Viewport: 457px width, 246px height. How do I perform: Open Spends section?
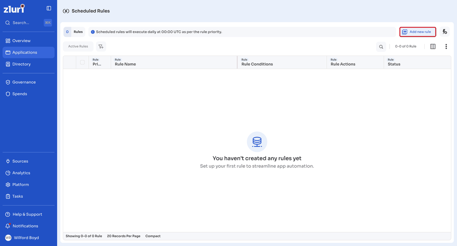click(29, 94)
